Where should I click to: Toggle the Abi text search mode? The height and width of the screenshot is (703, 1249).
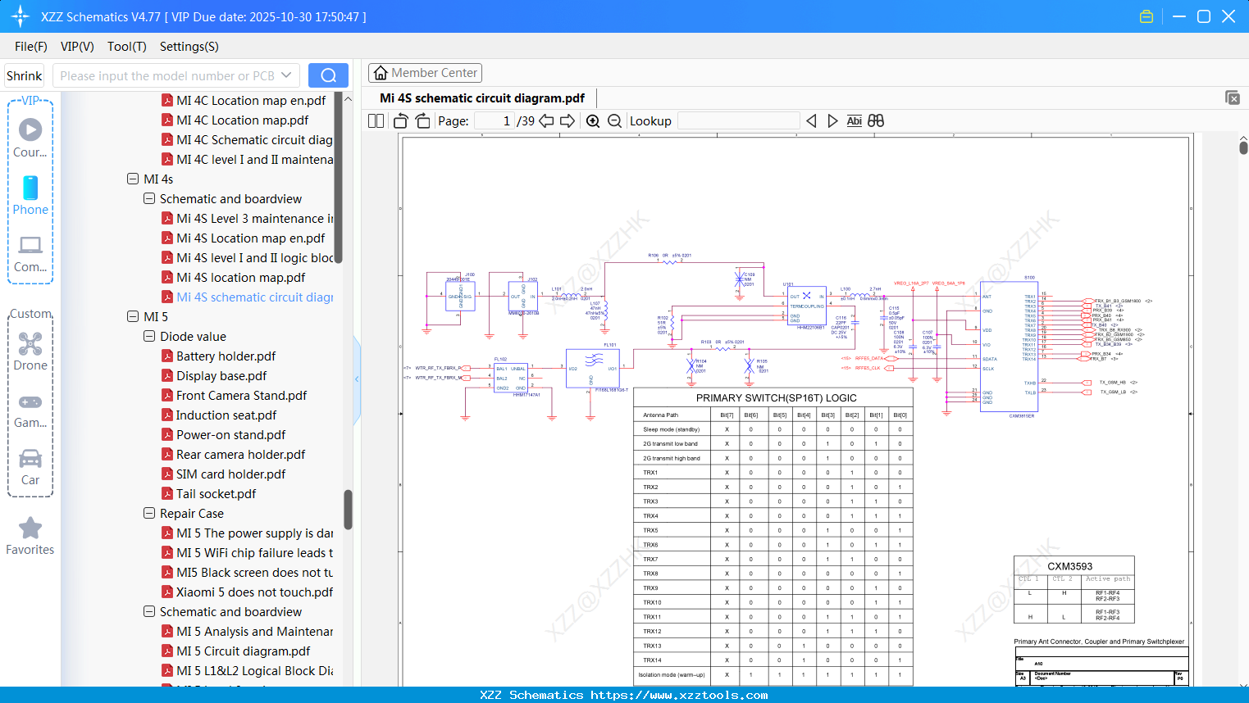click(855, 120)
